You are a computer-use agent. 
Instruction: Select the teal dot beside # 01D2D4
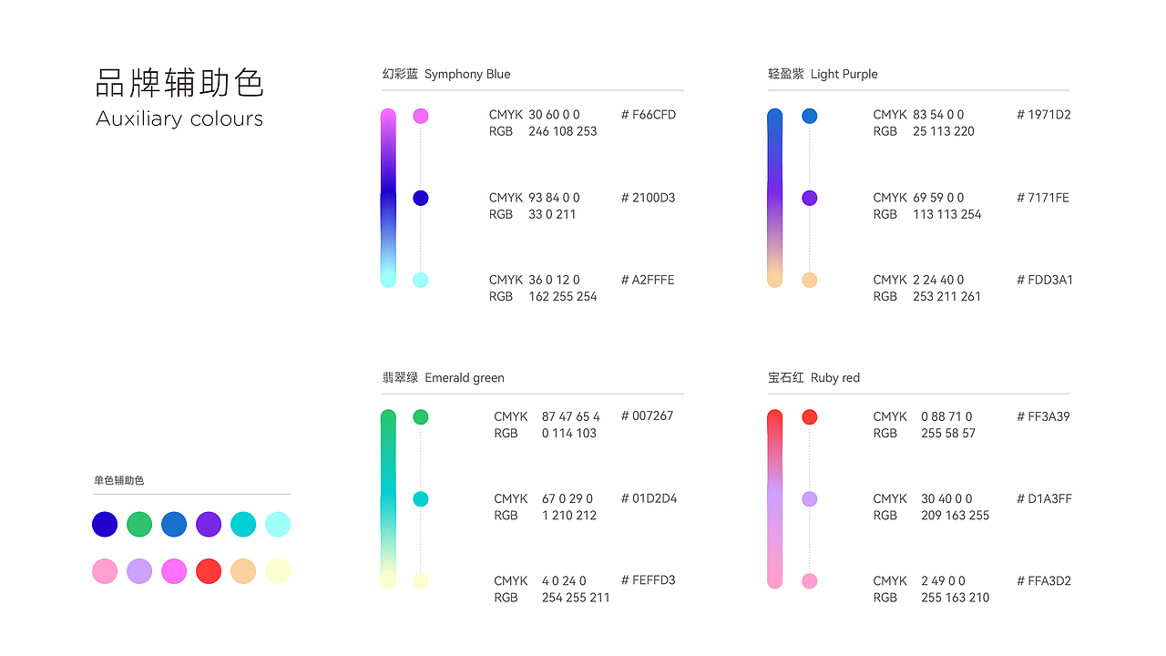pyautogui.click(x=420, y=498)
